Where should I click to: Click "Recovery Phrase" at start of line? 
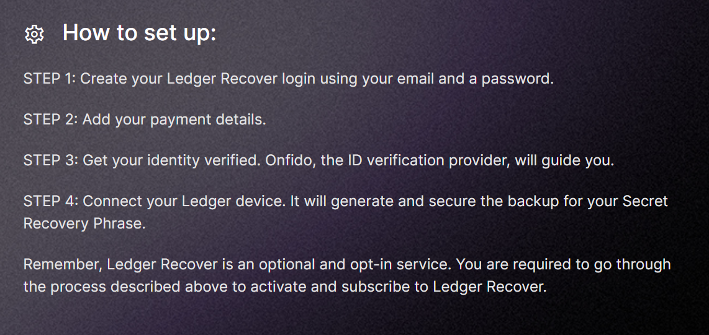[84, 224]
